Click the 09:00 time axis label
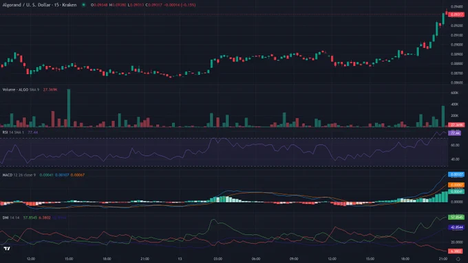The width and height of the screenshot is (468, 263). [294, 259]
